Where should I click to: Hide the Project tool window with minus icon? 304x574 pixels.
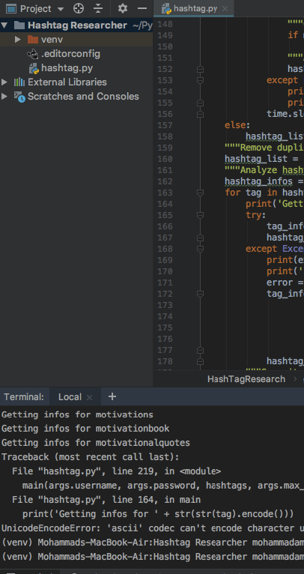[142, 8]
